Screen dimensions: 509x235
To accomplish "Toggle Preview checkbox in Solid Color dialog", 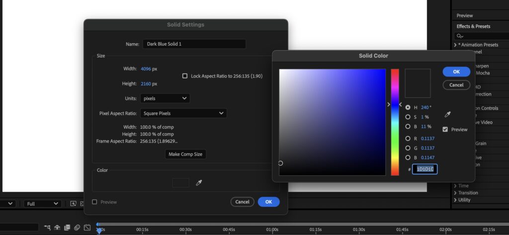I will pyautogui.click(x=445, y=130).
